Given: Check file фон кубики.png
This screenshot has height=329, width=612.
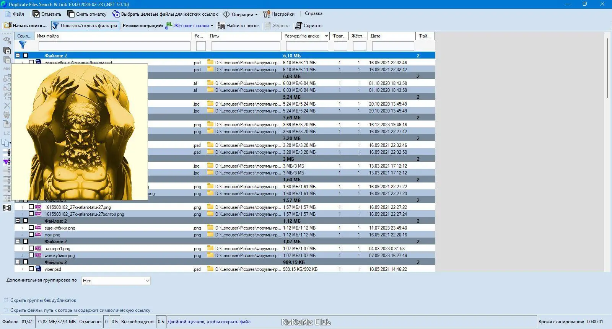Looking at the screenshot, I should [31, 255].
